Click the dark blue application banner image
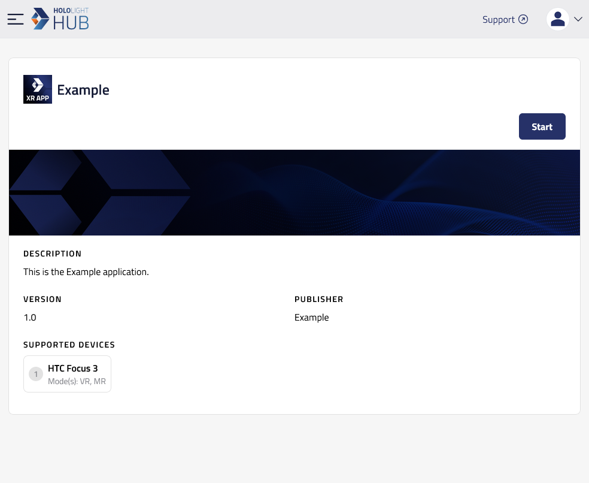The height and width of the screenshot is (483, 589). [294, 192]
